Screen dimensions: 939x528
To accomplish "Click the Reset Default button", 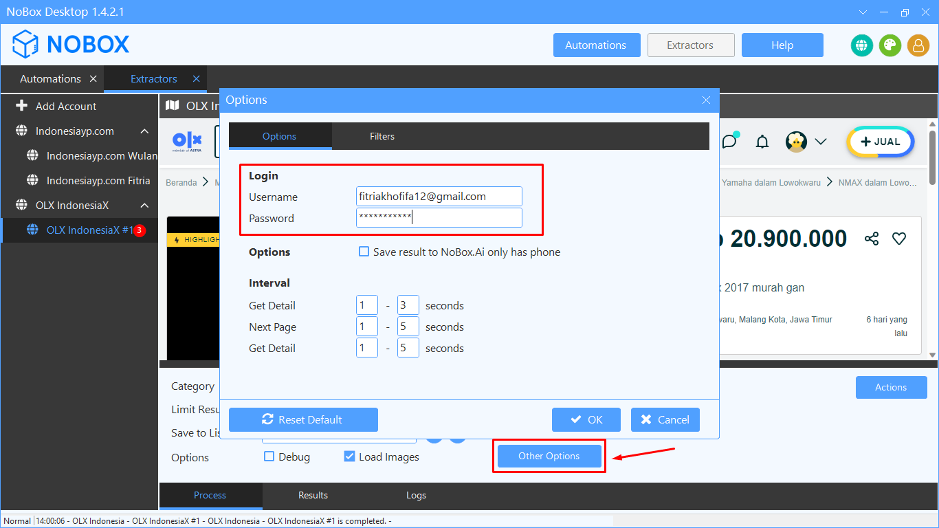I will [303, 419].
